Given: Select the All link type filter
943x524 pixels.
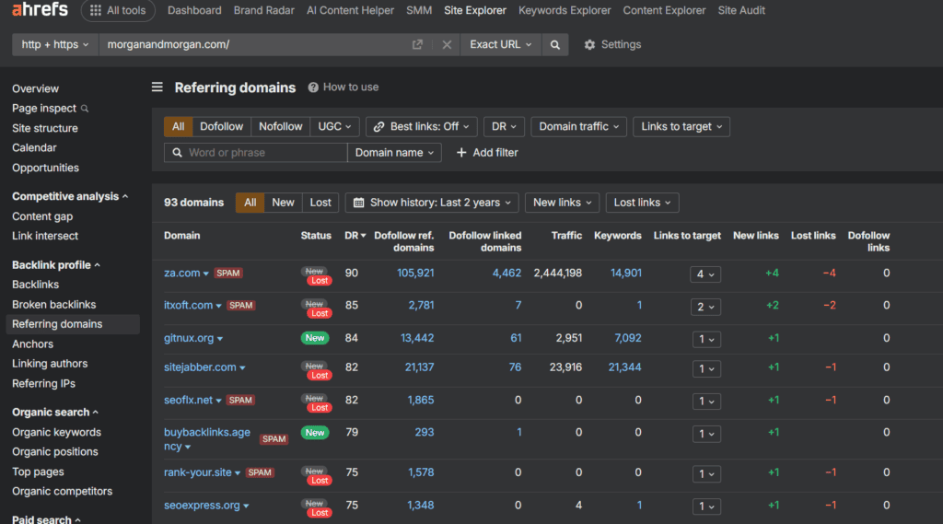Looking at the screenshot, I should [178, 126].
